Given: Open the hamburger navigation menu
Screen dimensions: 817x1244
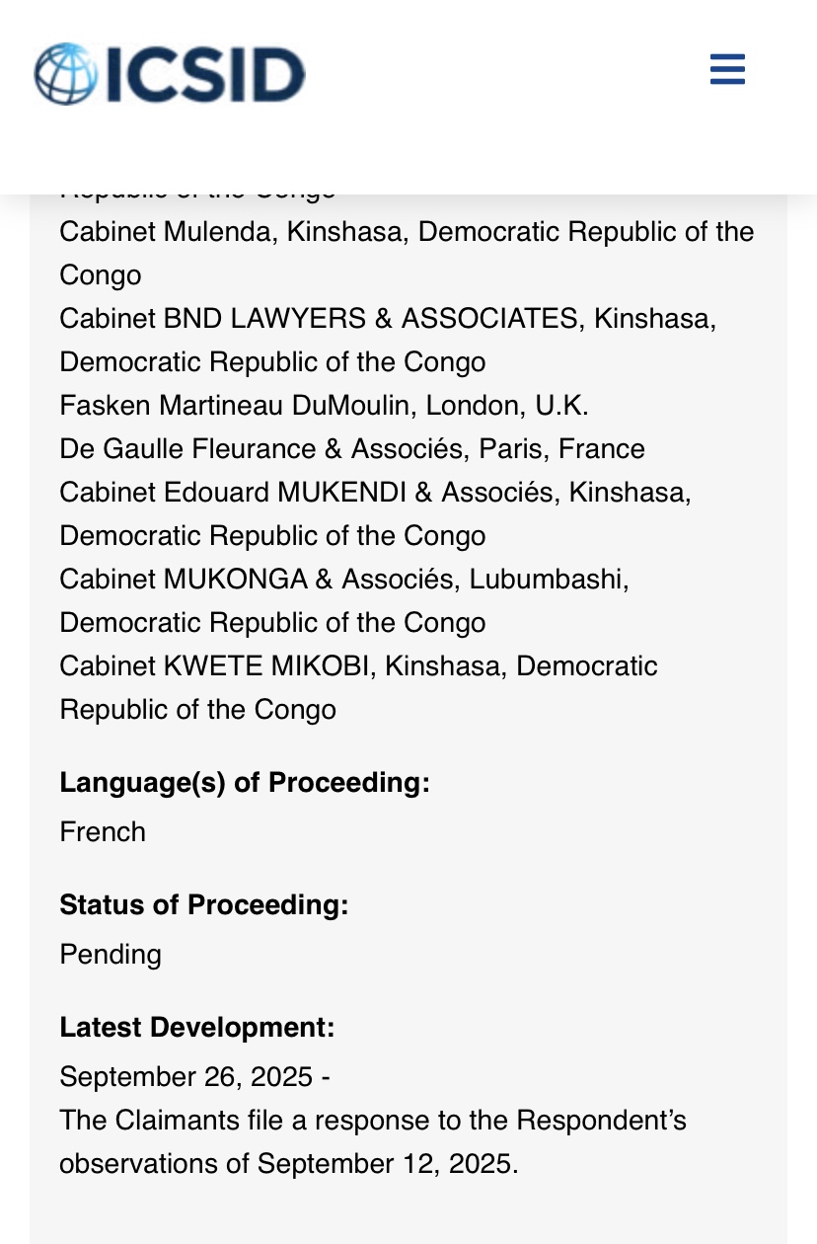Looking at the screenshot, I should click(x=727, y=70).
